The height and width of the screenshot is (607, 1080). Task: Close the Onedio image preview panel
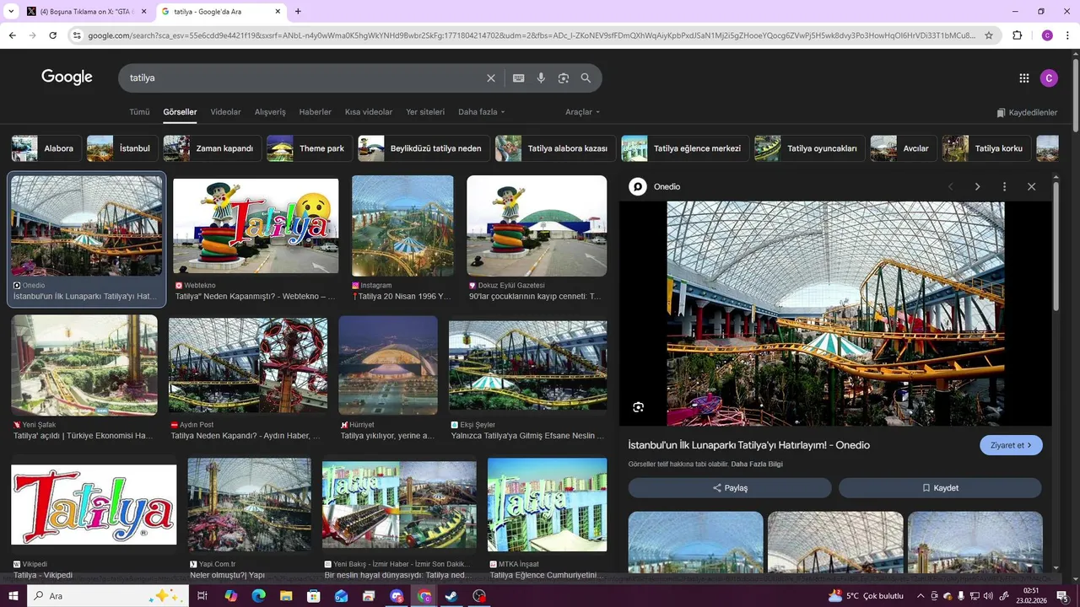tap(1031, 186)
